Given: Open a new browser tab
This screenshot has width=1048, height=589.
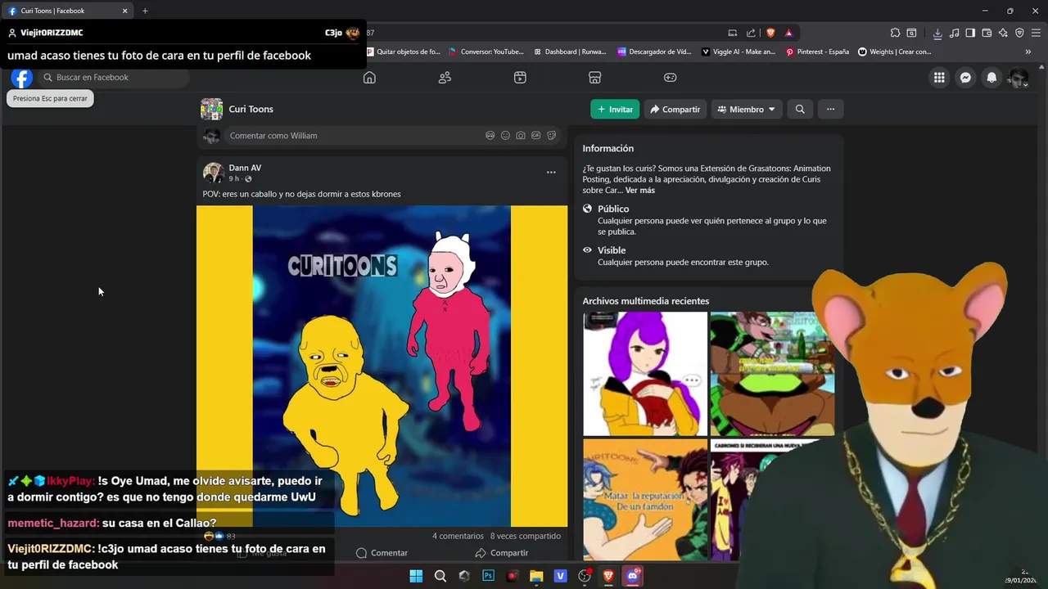Looking at the screenshot, I should click(145, 11).
